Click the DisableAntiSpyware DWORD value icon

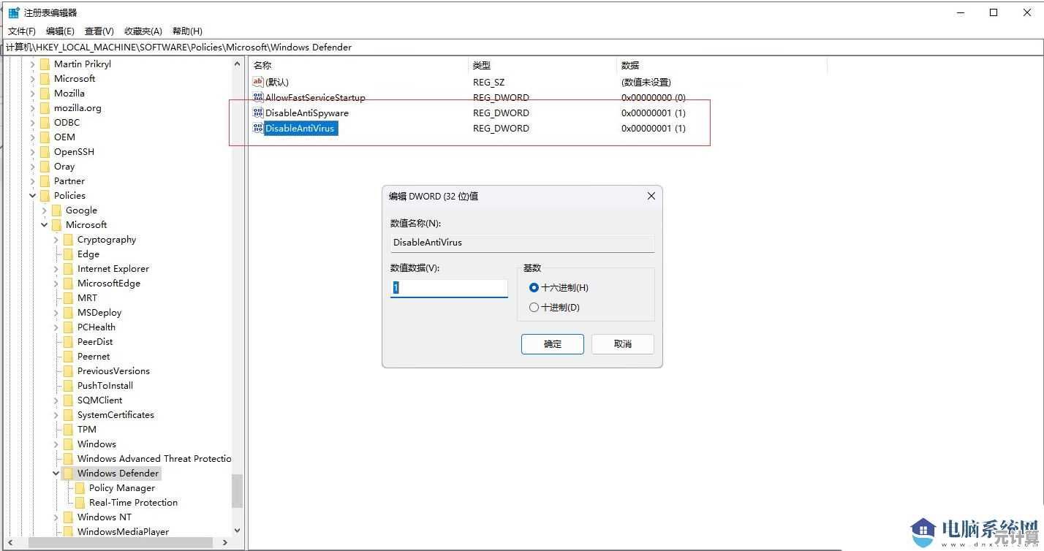click(257, 113)
